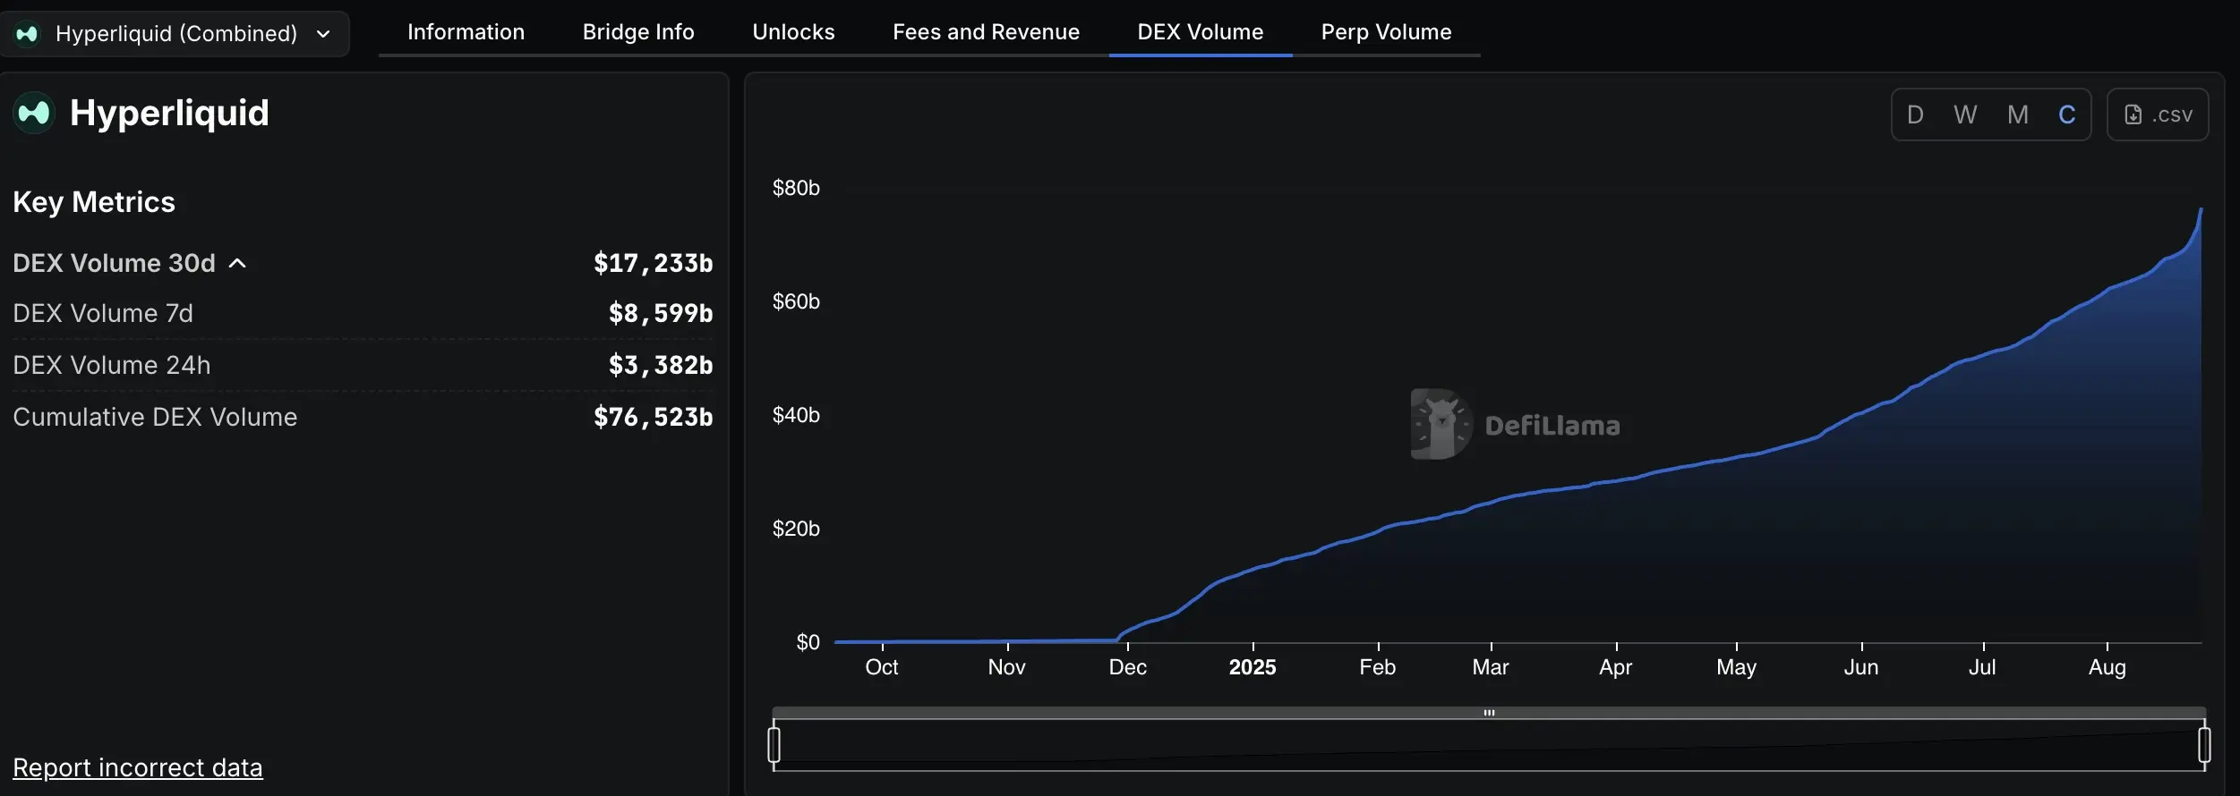The width and height of the screenshot is (2240, 796).
Task: Switch chart to Weekly (W) interval
Action: tap(1965, 114)
